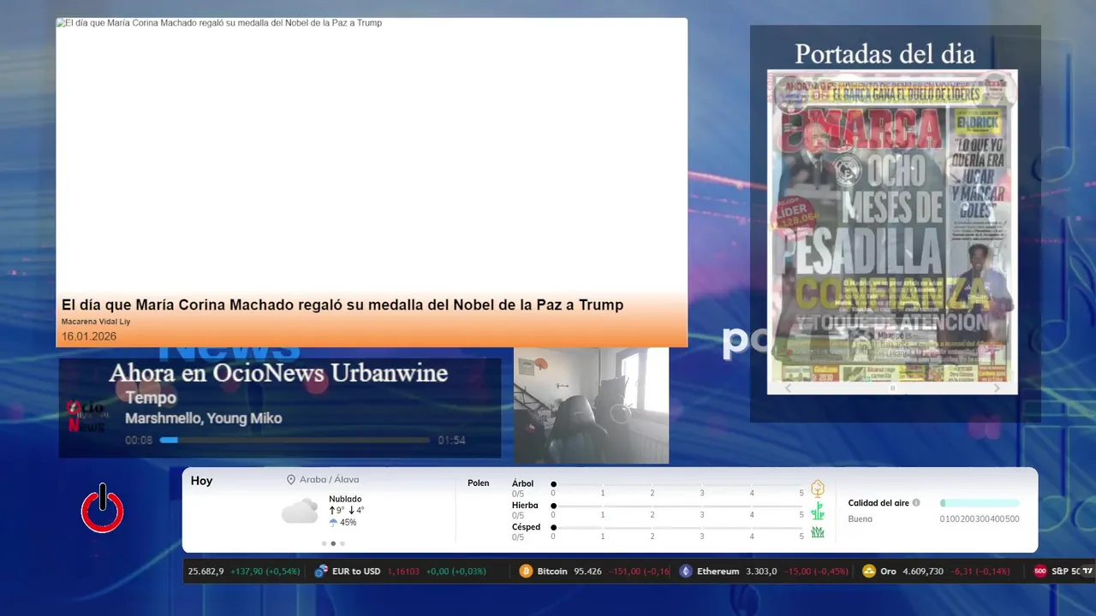Go to next newspaper cover arrow

[x=997, y=388]
